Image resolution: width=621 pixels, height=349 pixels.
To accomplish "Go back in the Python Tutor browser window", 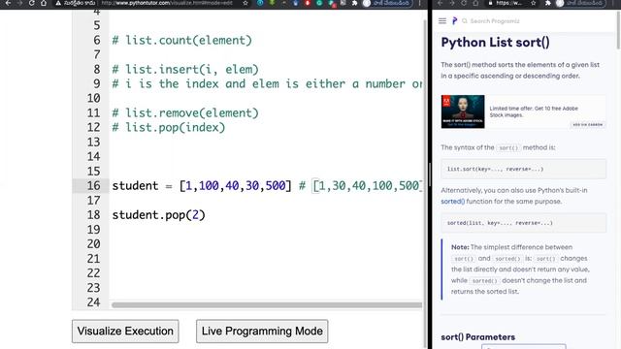I will click(x=8, y=3).
